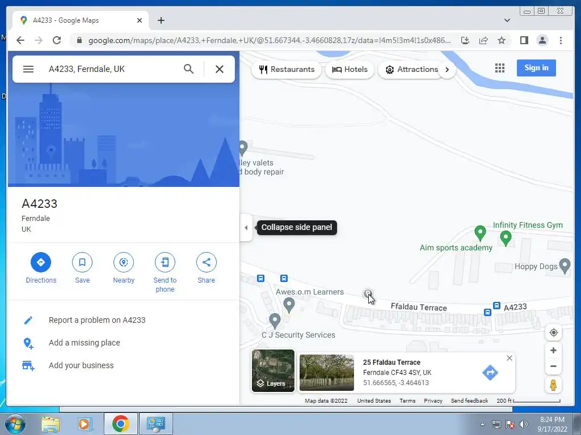Click the taskbar clock 8:24 PM
The height and width of the screenshot is (435, 581).
pos(552,420)
